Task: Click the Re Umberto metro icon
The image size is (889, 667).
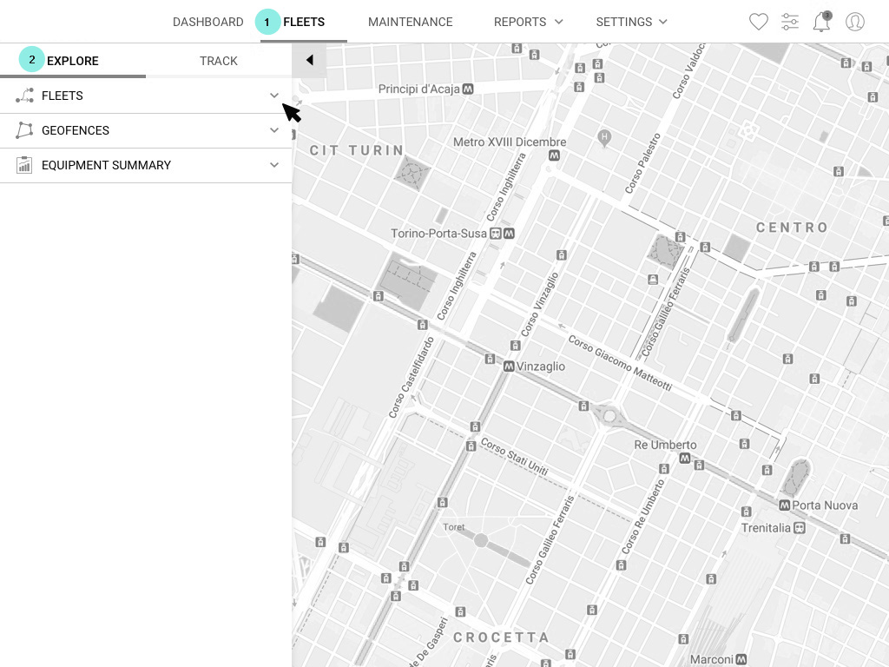Action: coord(685,458)
